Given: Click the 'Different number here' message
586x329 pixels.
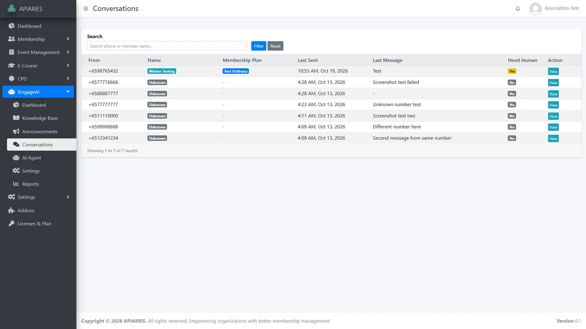Looking at the screenshot, I should tap(397, 127).
